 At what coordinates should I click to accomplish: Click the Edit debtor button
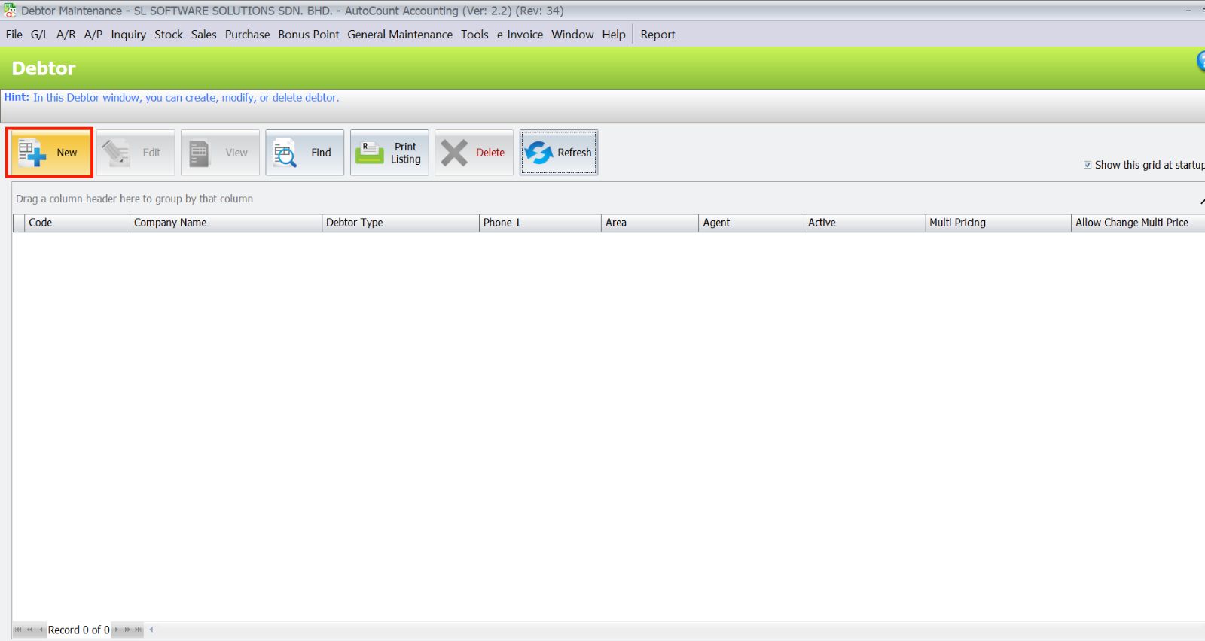[x=136, y=153]
